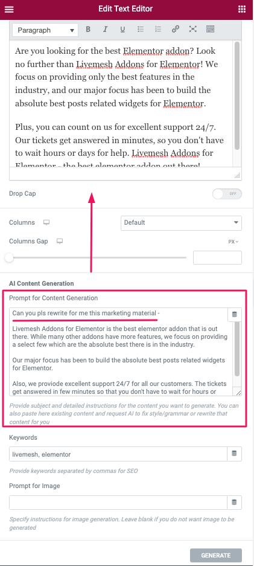Click the GENERATE button
The image size is (254, 566).
[216, 555]
